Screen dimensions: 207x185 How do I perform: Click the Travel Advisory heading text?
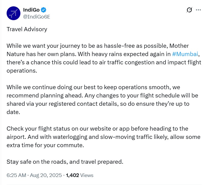tap(27, 29)
